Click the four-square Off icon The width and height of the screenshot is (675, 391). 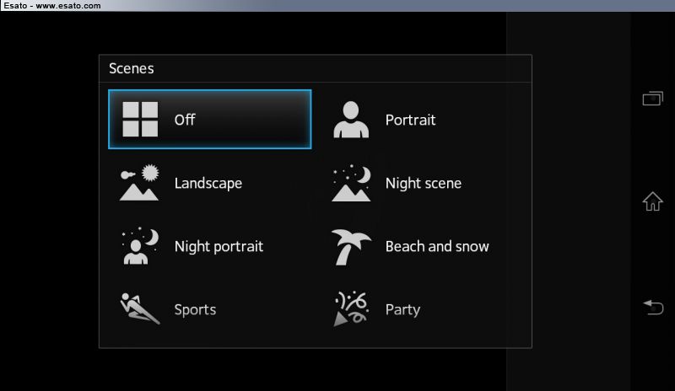coord(140,119)
